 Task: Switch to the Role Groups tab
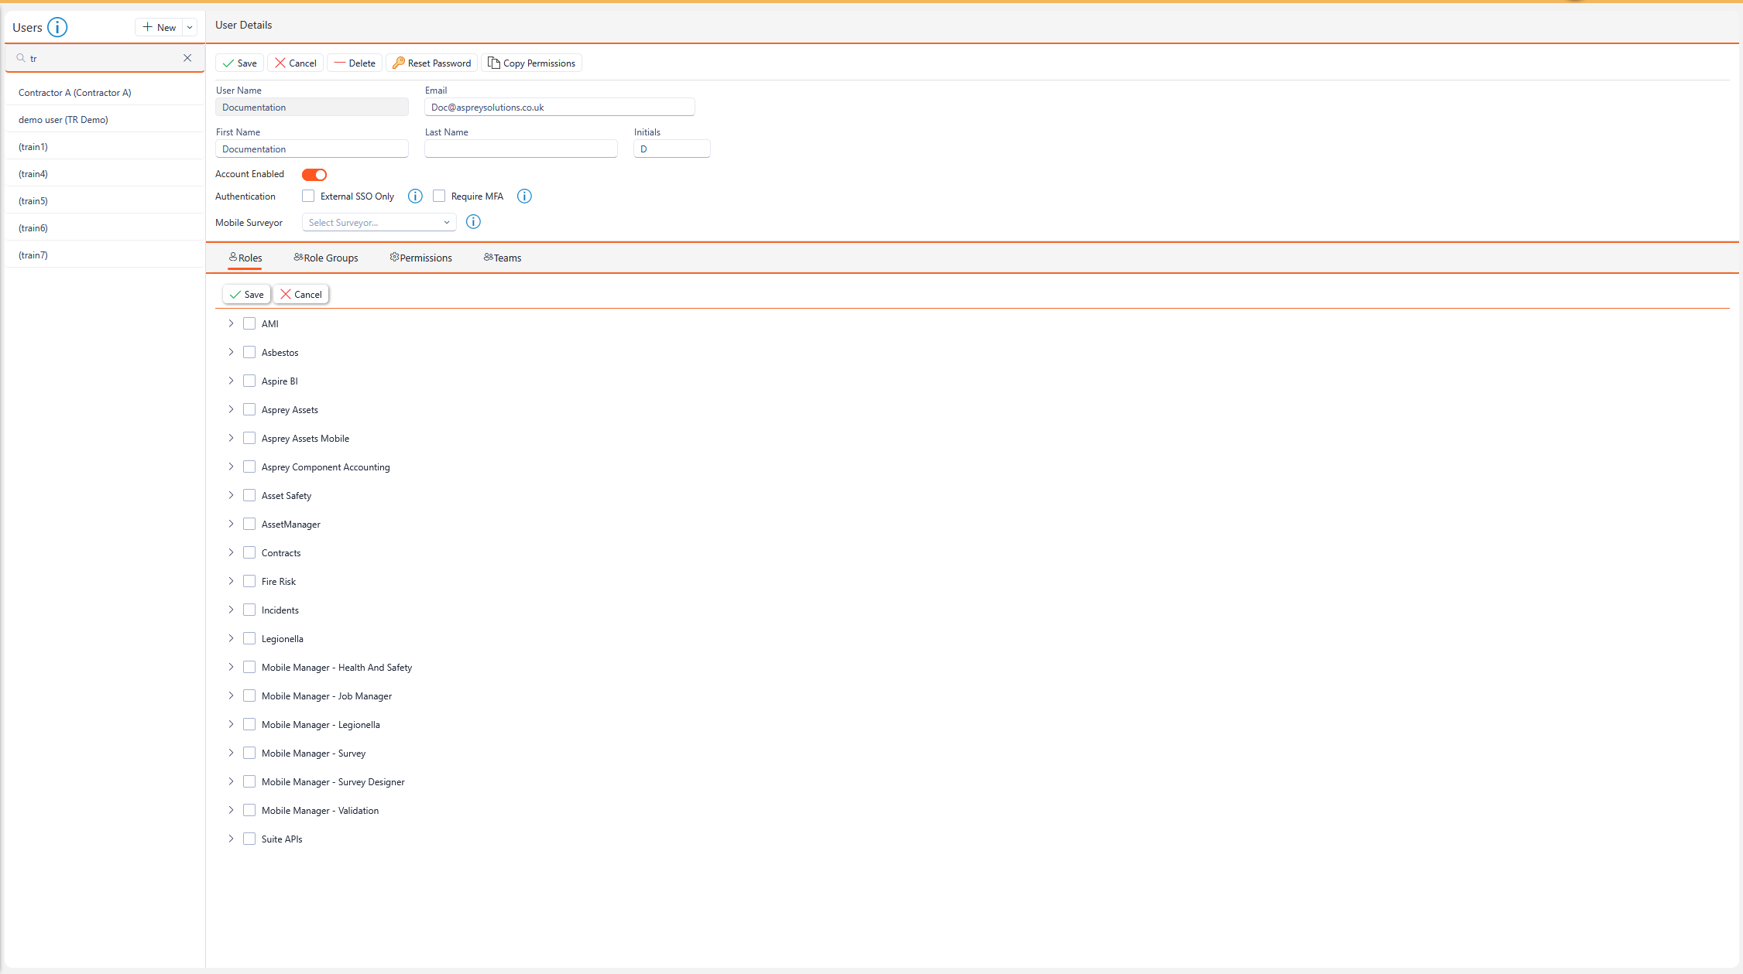326,258
